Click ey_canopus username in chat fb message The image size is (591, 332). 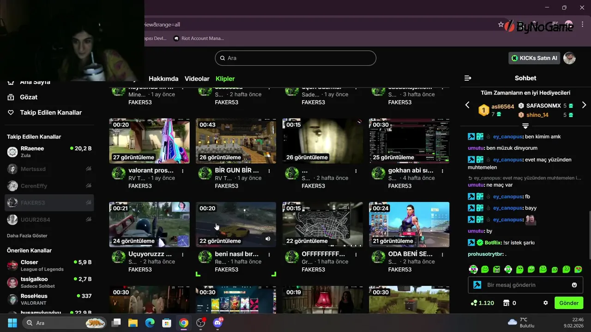[507, 196]
